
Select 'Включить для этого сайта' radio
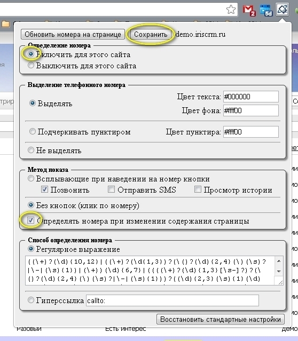click(x=31, y=54)
